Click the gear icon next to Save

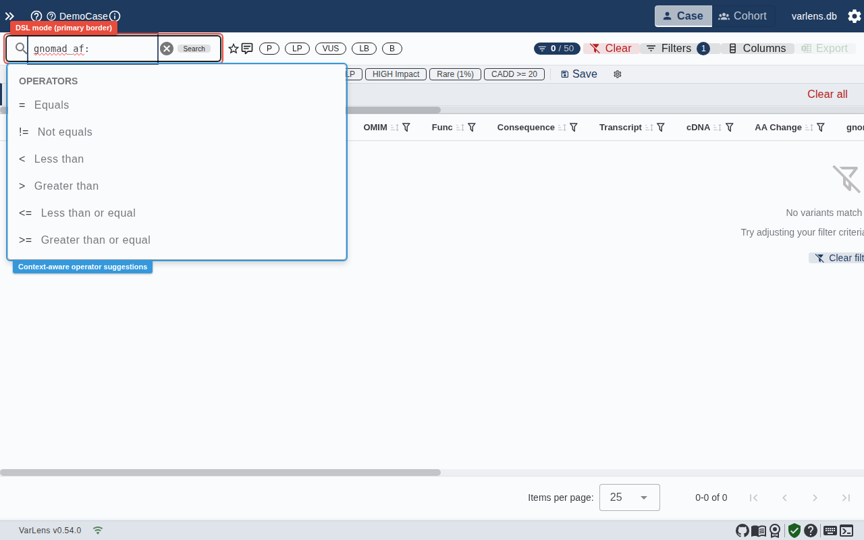point(617,74)
